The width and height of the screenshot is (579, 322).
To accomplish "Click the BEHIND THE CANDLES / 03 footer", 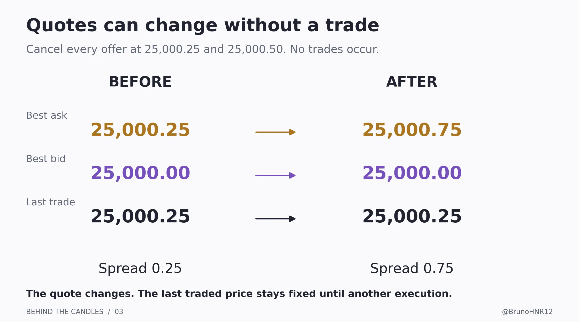I will click(75, 312).
